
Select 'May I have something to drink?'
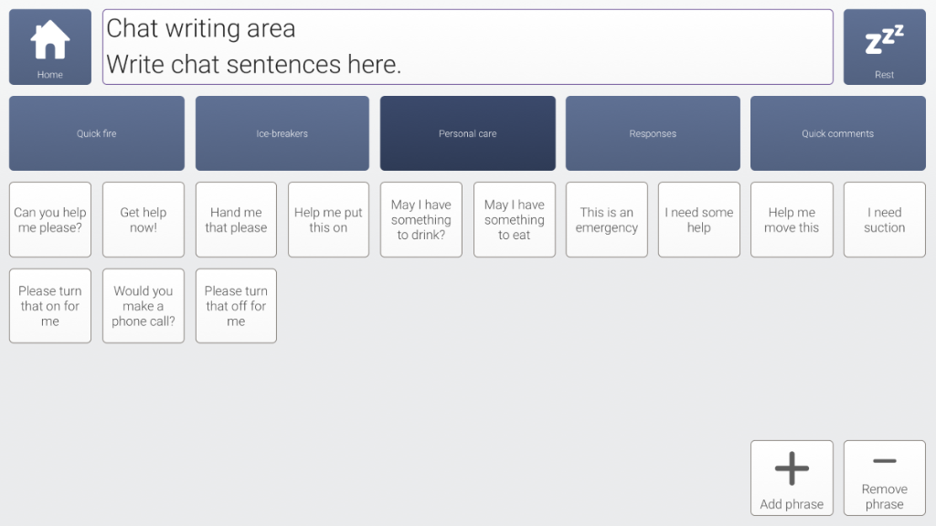pyautogui.click(x=421, y=220)
